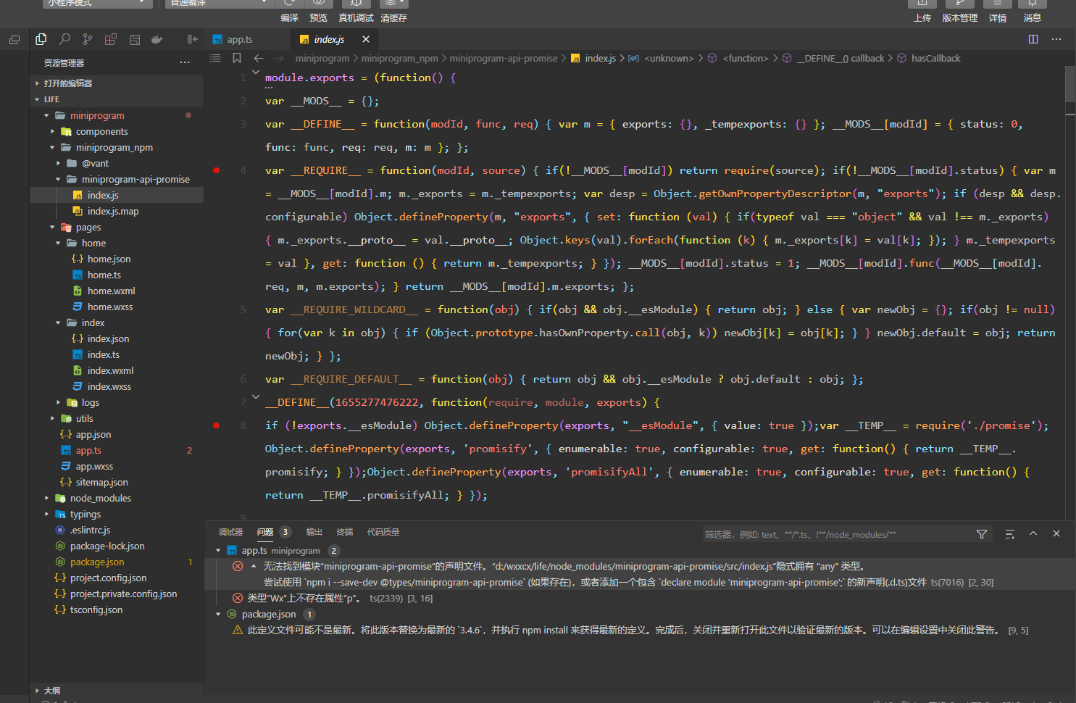Screen dimensions: 1076x703
Task: Open the outline list icon in breadcrumb bar
Action: (215, 58)
